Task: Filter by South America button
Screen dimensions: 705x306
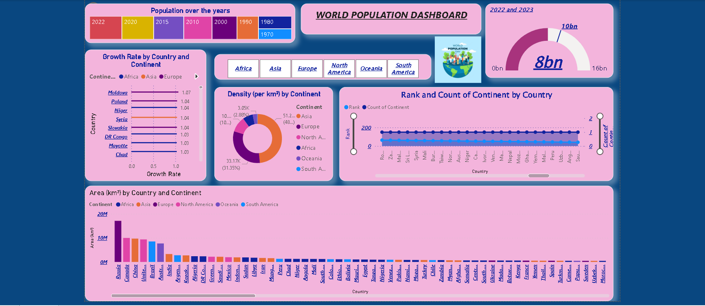Action: (403, 68)
